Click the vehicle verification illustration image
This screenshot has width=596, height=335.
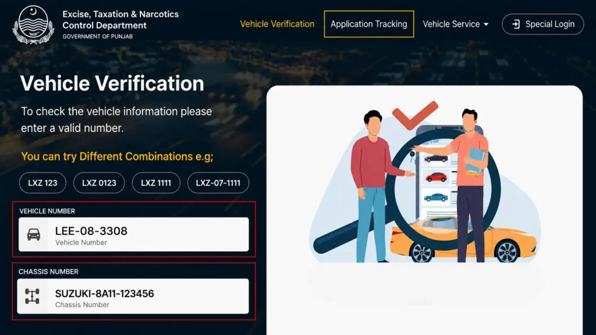[x=424, y=182]
